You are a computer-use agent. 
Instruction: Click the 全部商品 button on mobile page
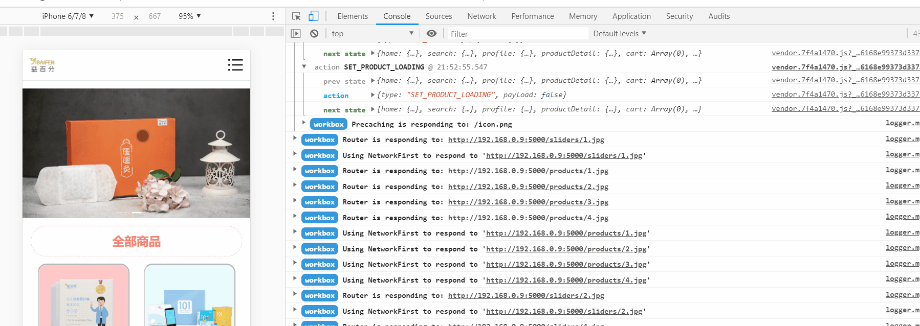(136, 241)
